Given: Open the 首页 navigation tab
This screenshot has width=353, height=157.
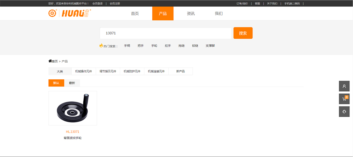Looking at the screenshot, I should click(x=135, y=13).
